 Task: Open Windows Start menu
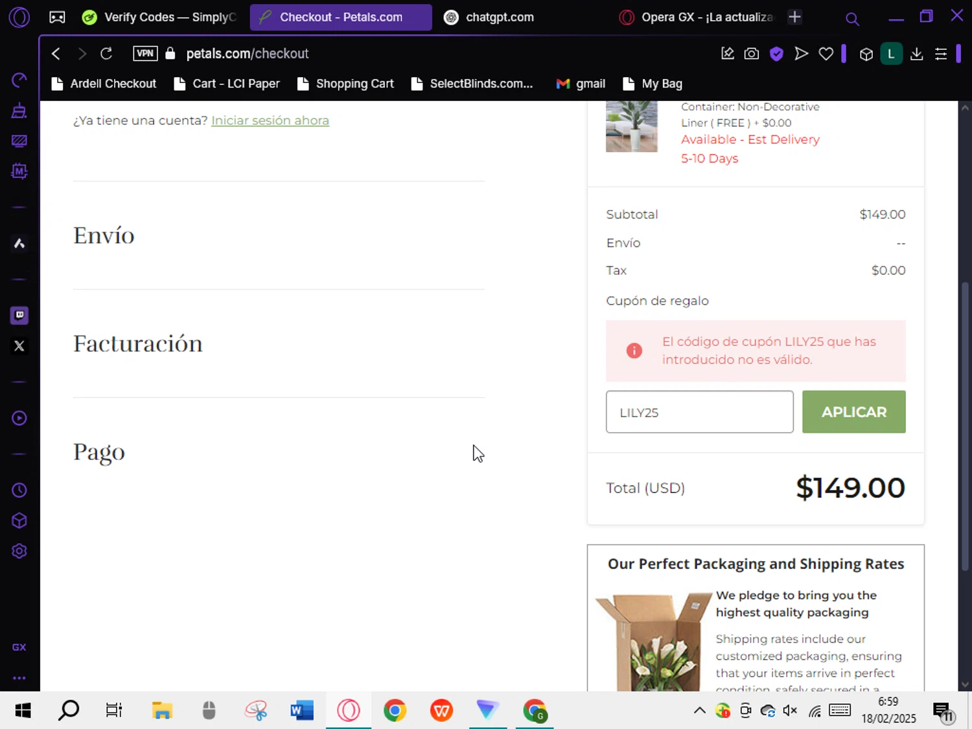tap(23, 711)
